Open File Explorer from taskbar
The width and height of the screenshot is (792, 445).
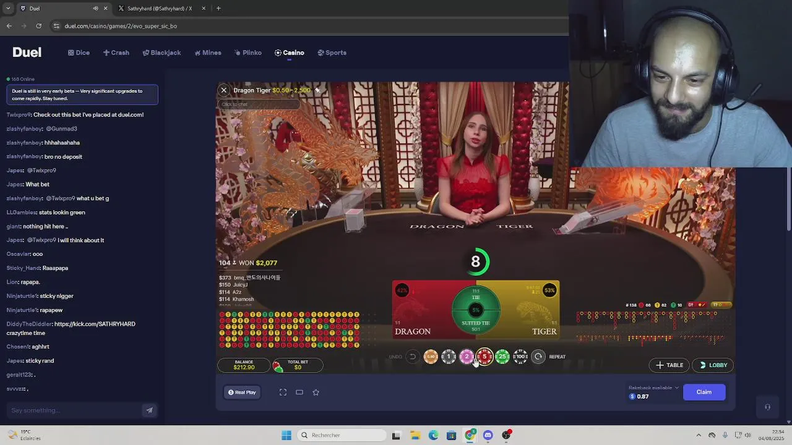415,435
